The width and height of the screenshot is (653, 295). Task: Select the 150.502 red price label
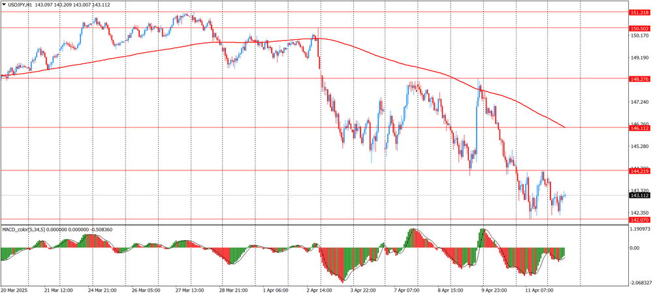click(639, 28)
